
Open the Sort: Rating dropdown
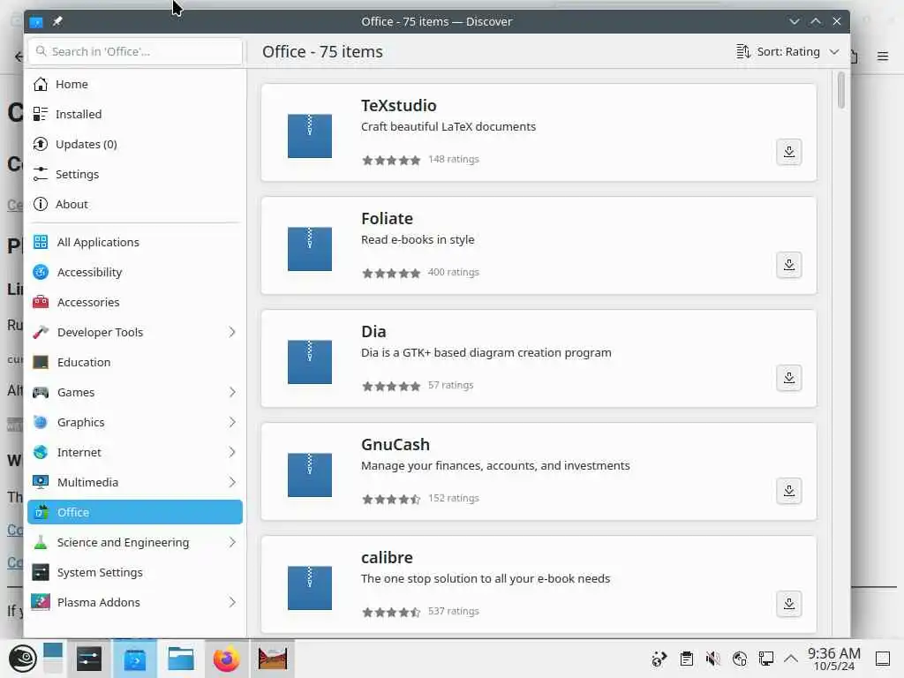point(787,52)
